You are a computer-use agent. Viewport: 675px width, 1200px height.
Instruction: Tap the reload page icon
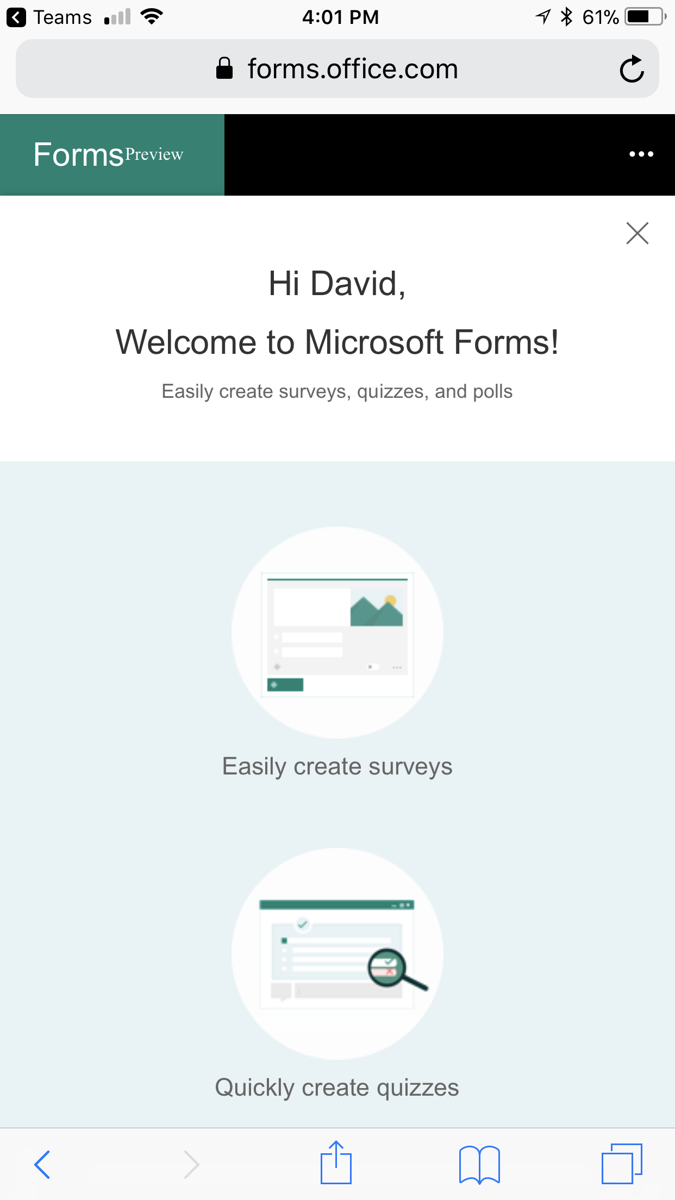(632, 69)
